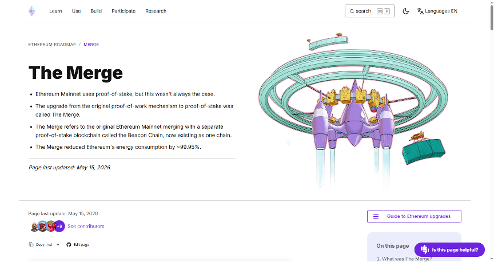Open the Research menu

coord(156,11)
